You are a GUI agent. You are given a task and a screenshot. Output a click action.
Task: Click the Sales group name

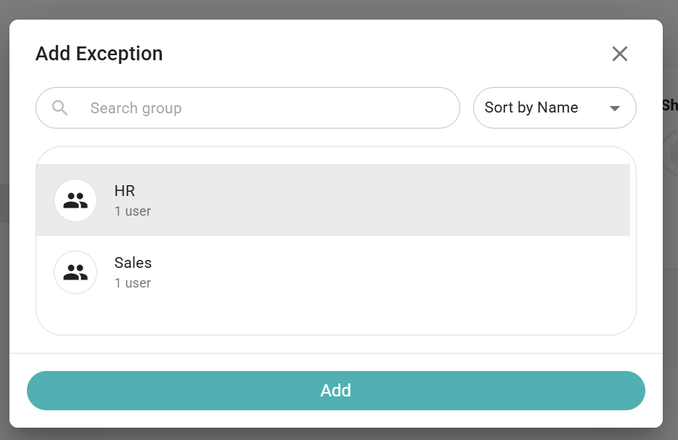click(133, 263)
